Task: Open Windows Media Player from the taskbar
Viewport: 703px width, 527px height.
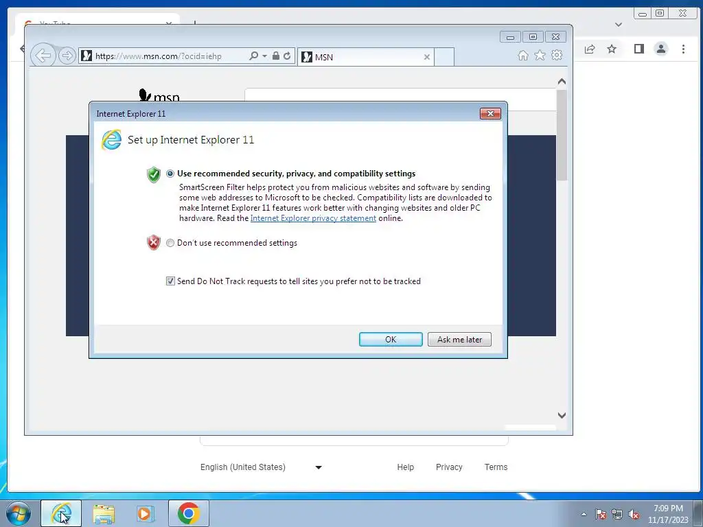Action: point(146,513)
